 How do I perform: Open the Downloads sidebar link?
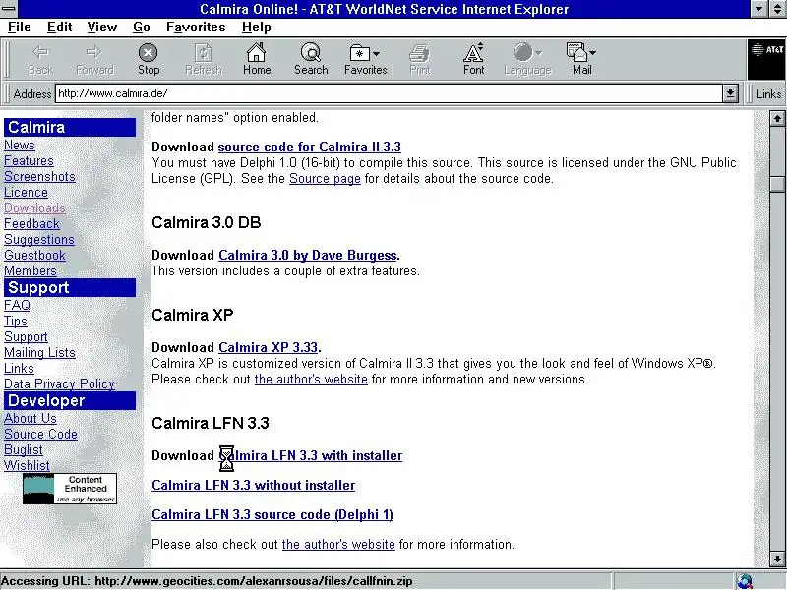coord(34,208)
